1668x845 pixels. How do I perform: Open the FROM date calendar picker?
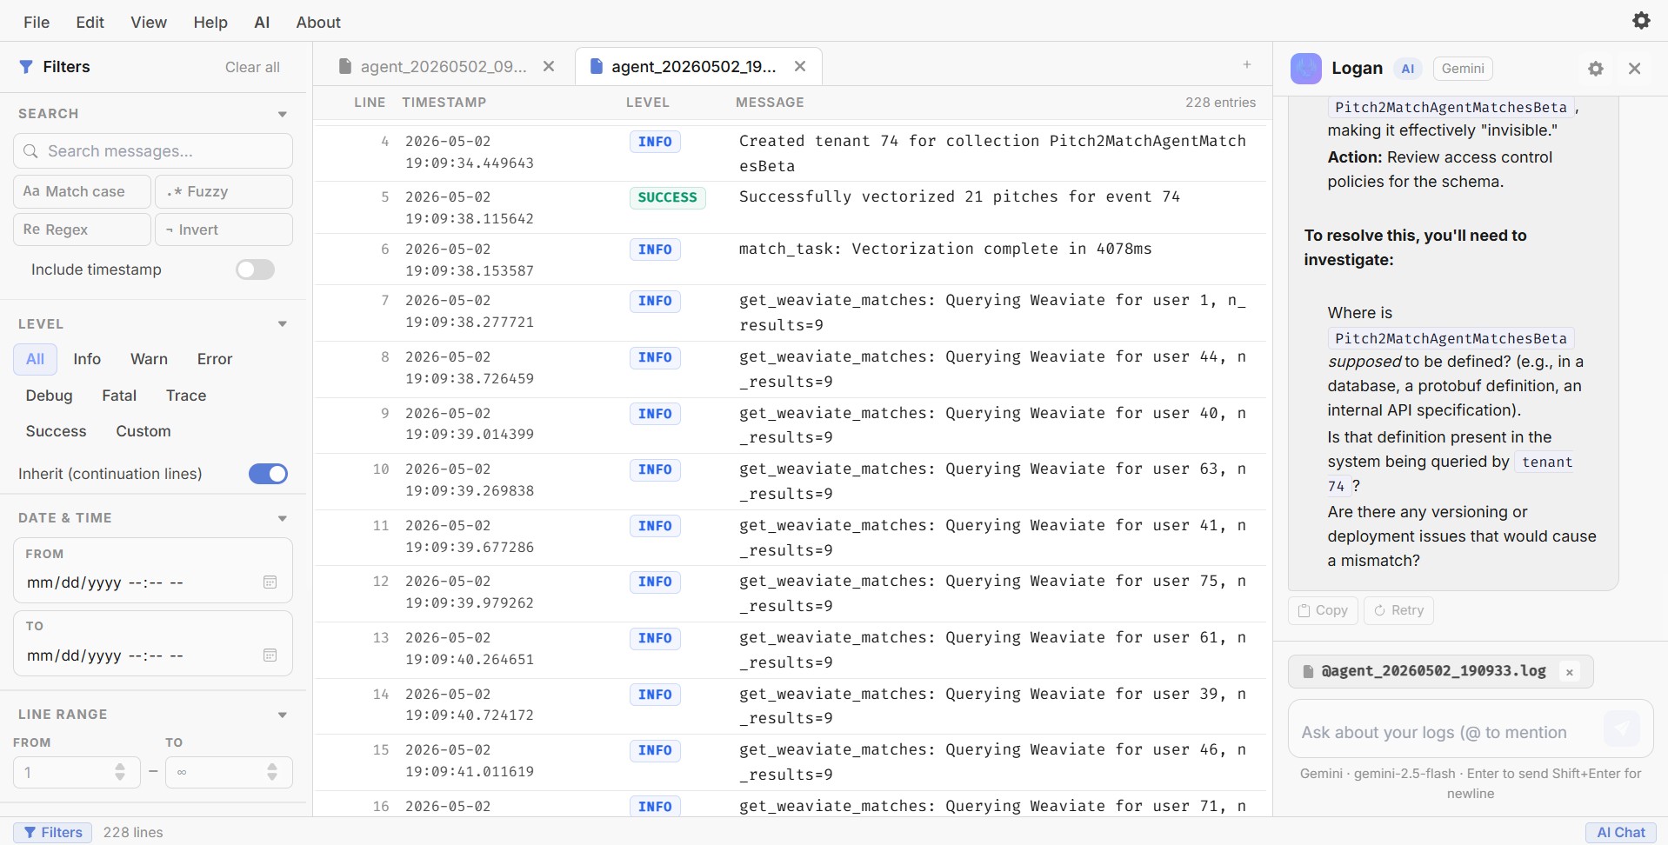270,582
